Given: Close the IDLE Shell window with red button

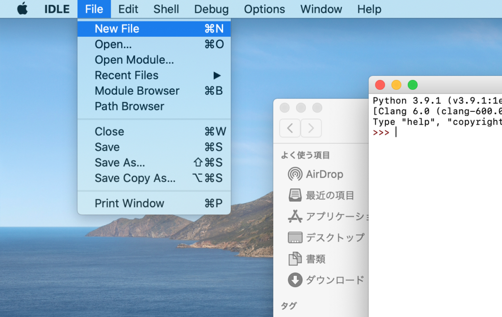Looking at the screenshot, I should coord(380,85).
